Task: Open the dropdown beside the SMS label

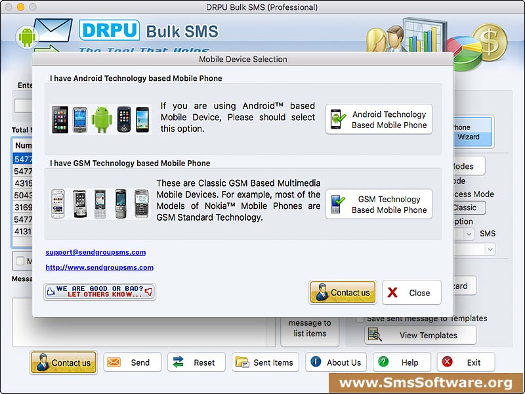Action: tap(469, 234)
